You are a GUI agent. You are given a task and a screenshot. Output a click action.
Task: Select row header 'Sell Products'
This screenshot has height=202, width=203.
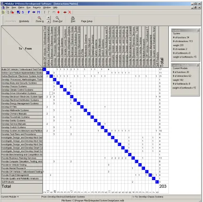[22, 182]
